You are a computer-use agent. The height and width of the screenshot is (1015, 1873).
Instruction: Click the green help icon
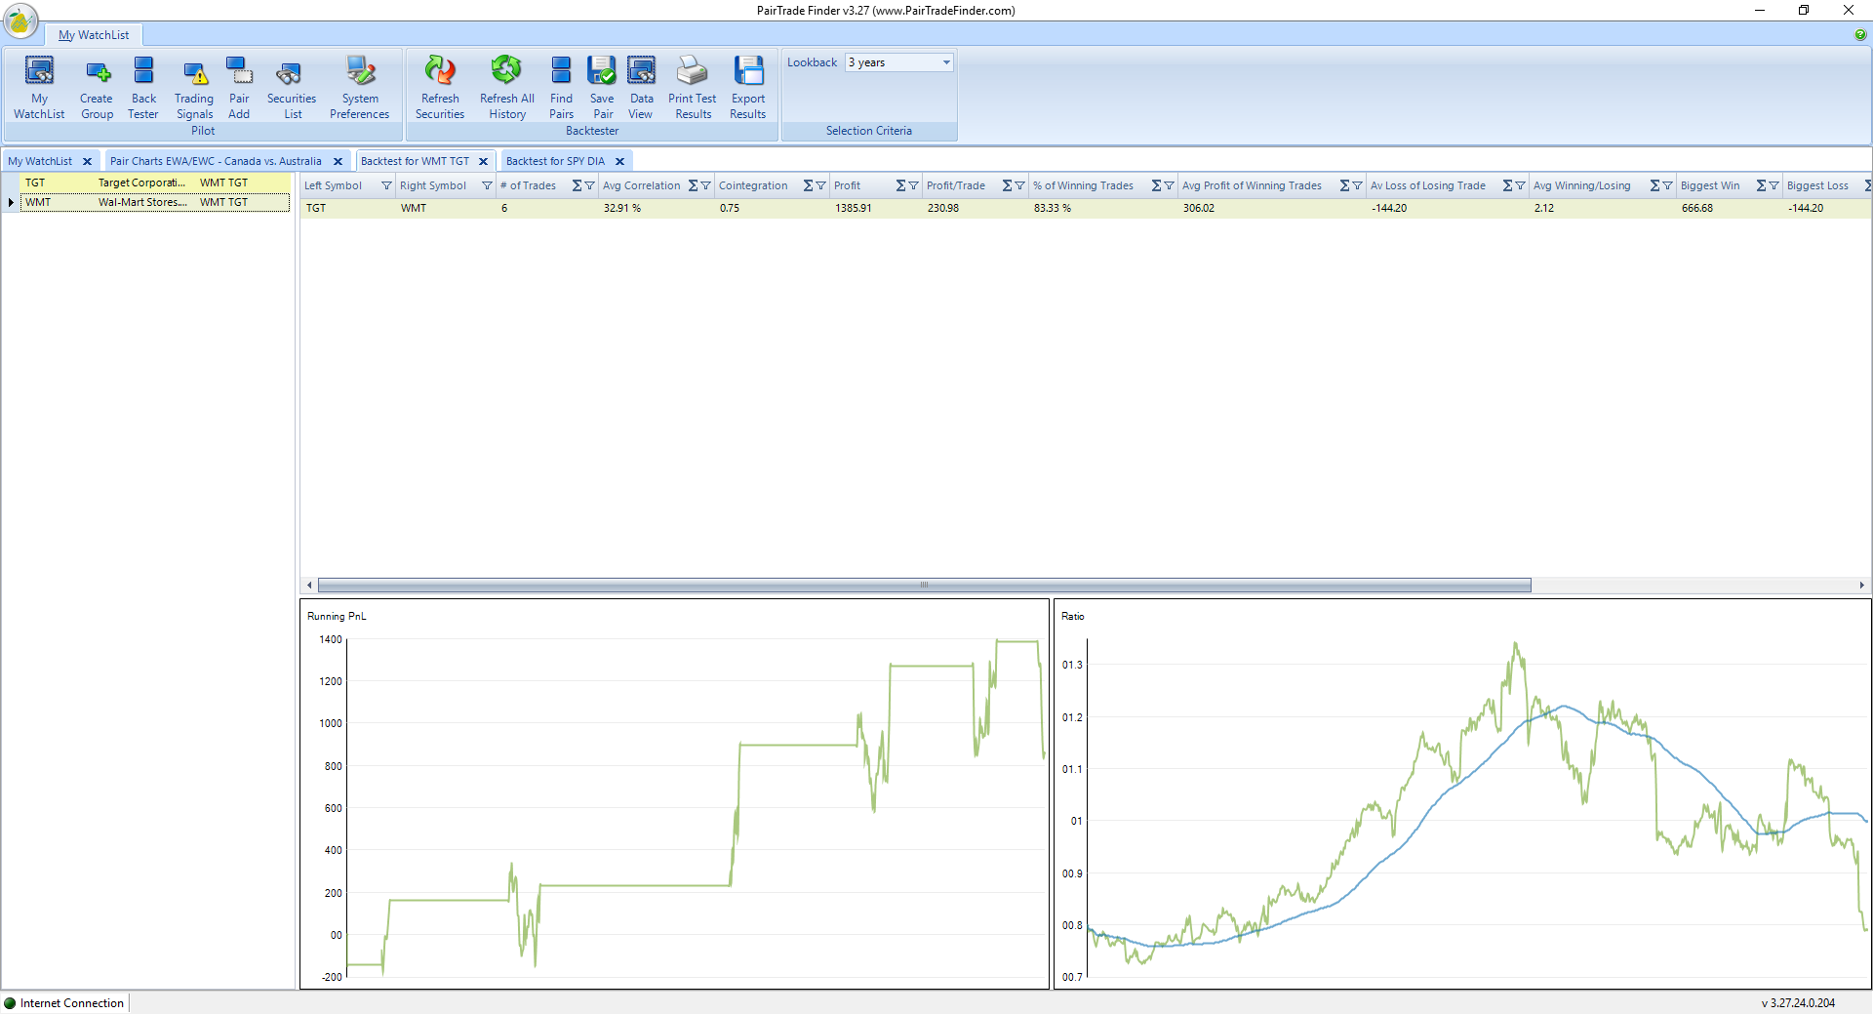pyautogui.click(x=1860, y=35)
